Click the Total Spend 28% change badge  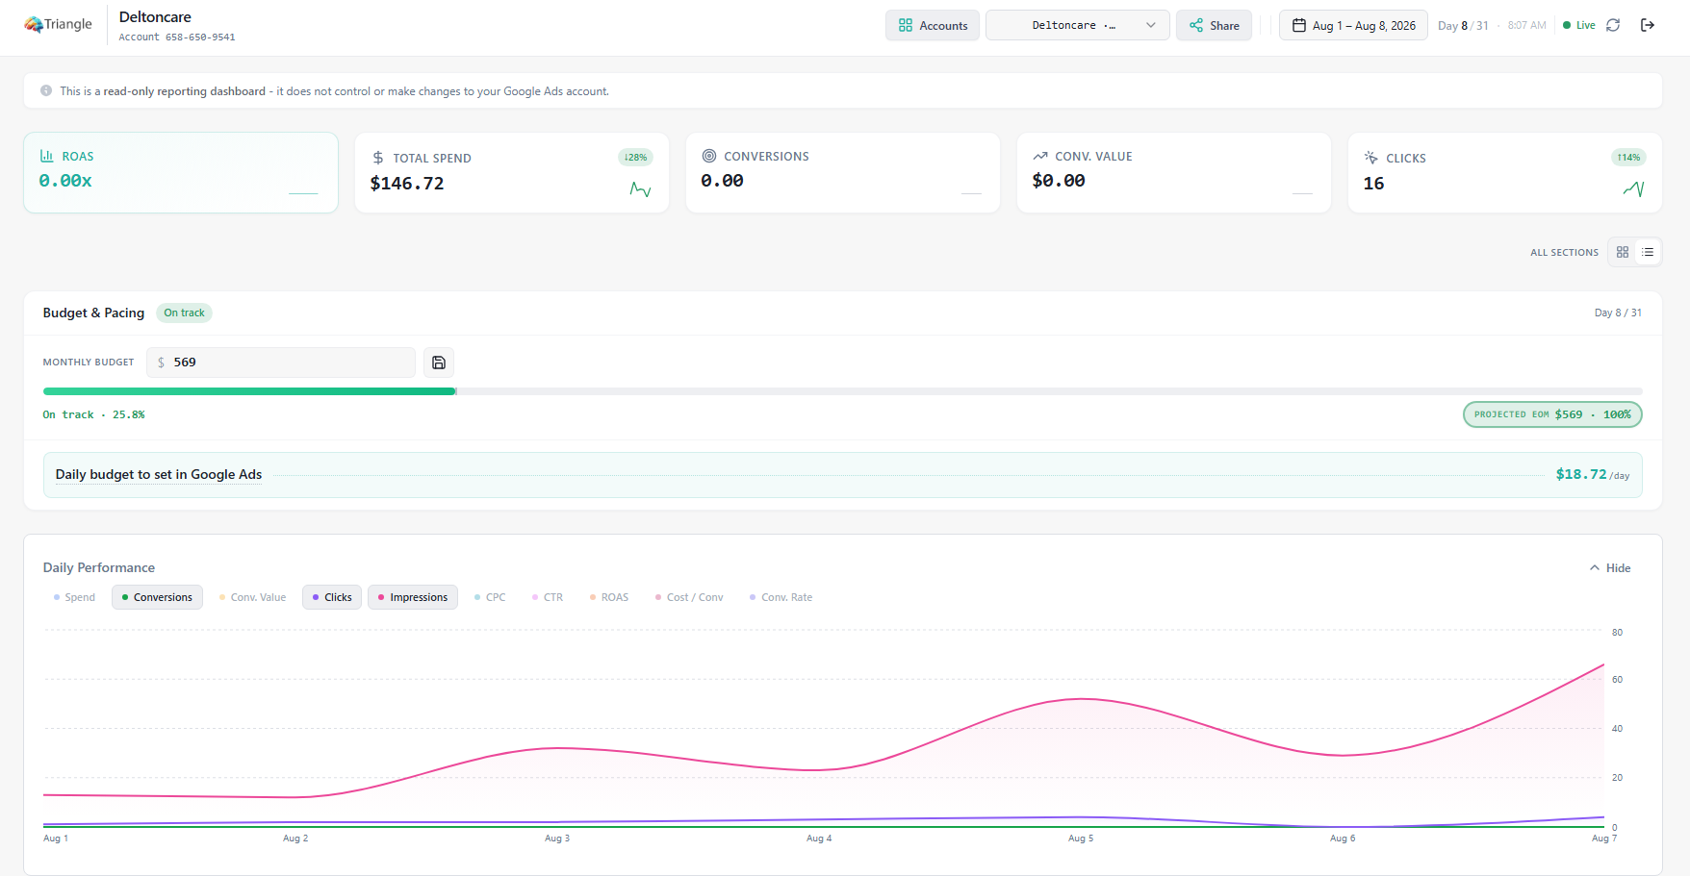pyautogui.click(x=635, y=157)
